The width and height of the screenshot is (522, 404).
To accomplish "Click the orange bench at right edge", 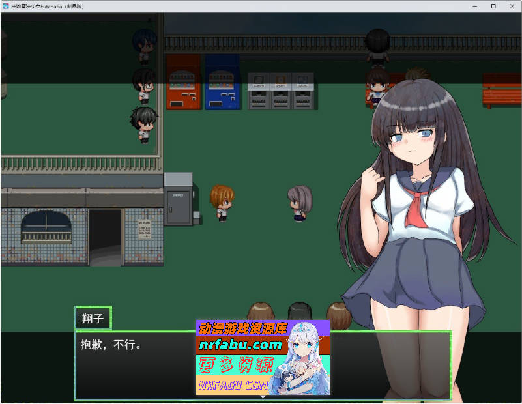I will point(501,91).
